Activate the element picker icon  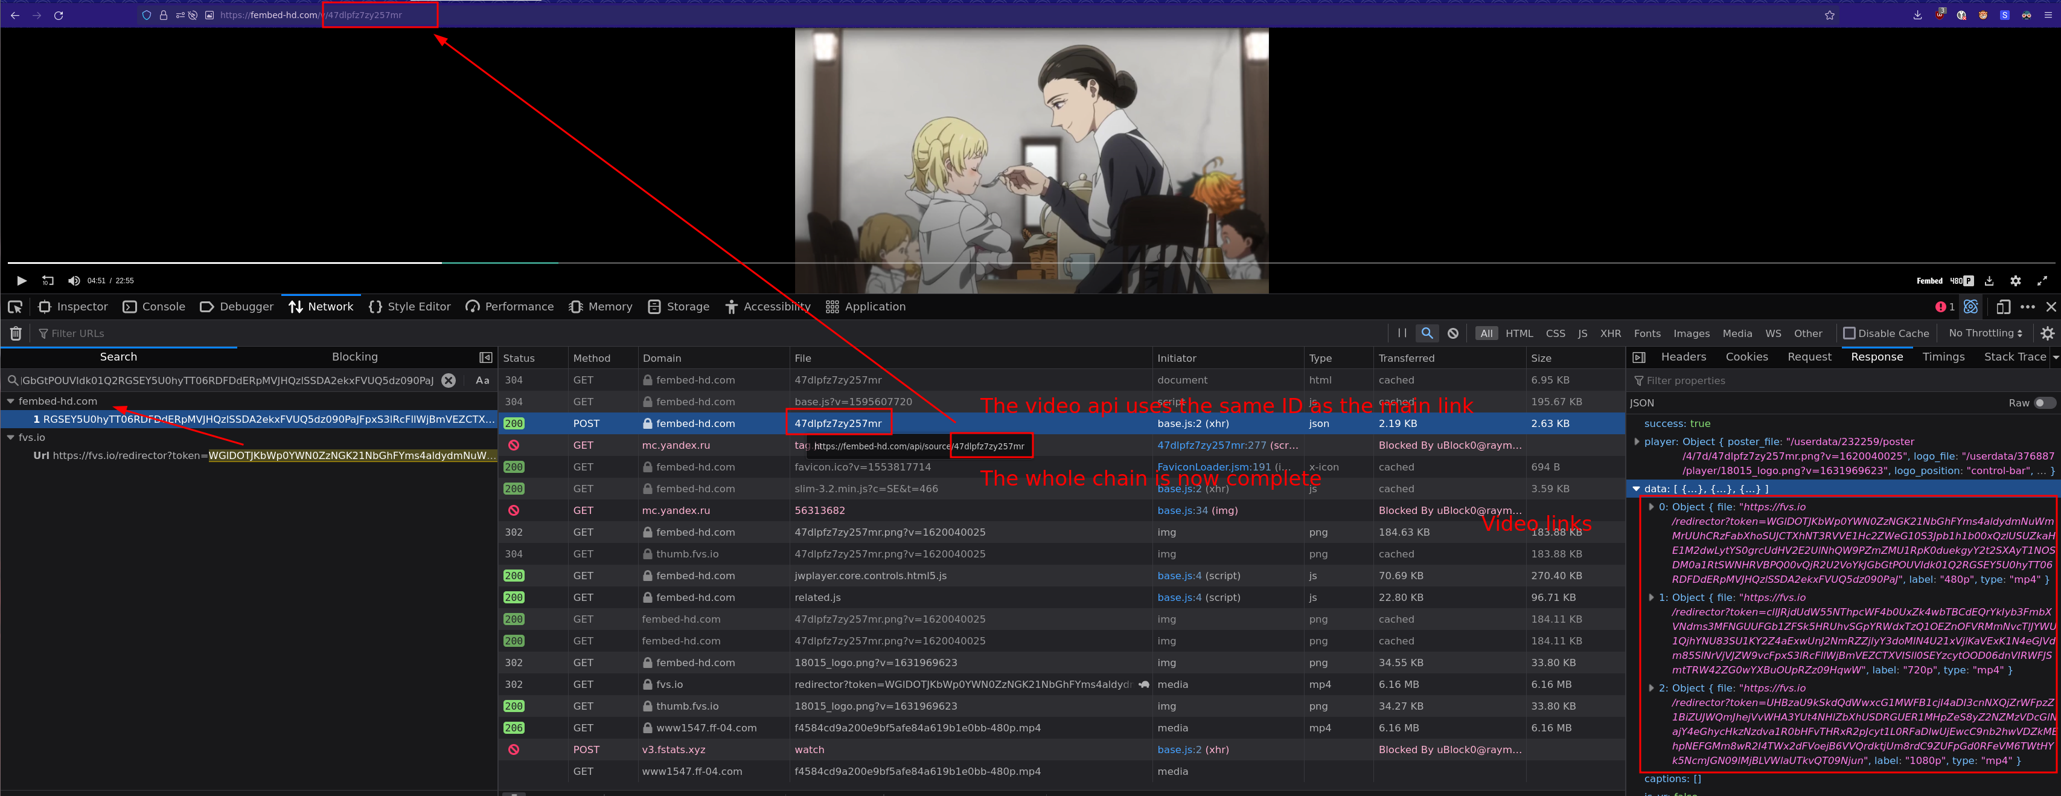(x=15, y=307)
